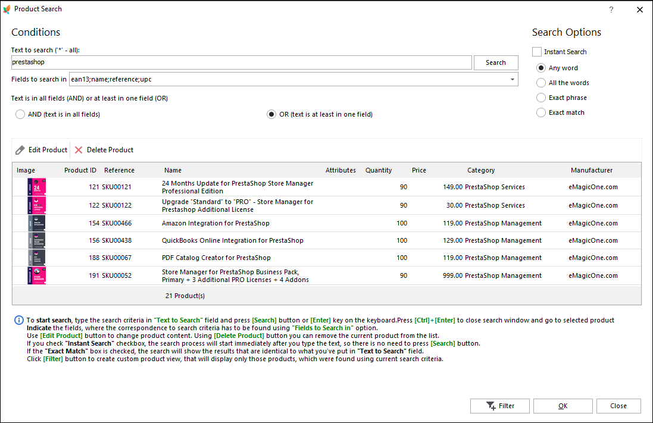Click the Close button at bottom
This screenshot has width=653, height=423.
[618, 406]
